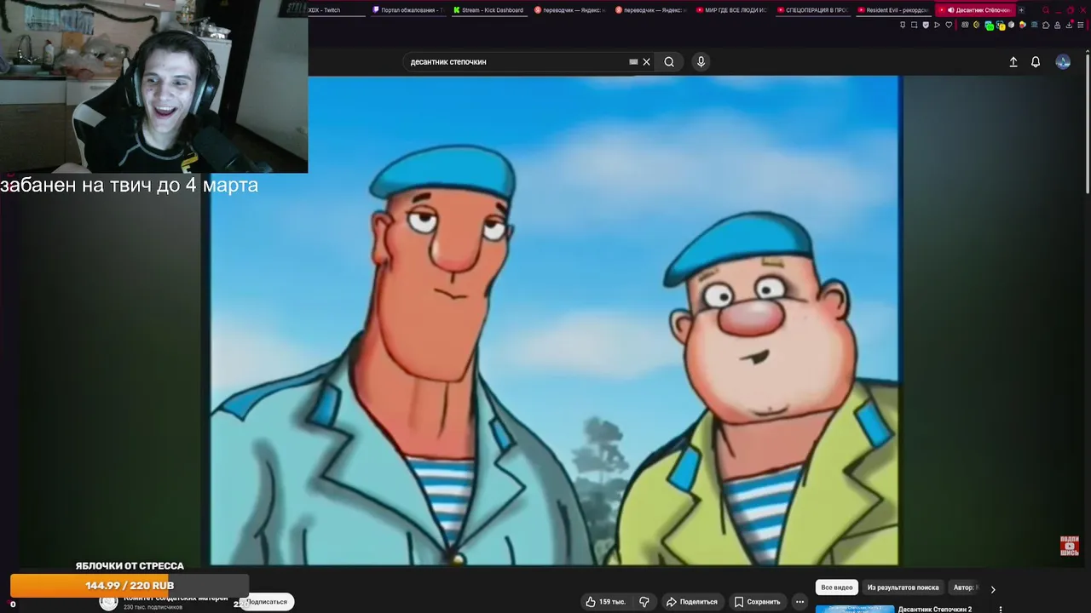Click the channel avatar under the video
Image resolution: width=1091 pixels, height=613 pixels.
point(108,603)
